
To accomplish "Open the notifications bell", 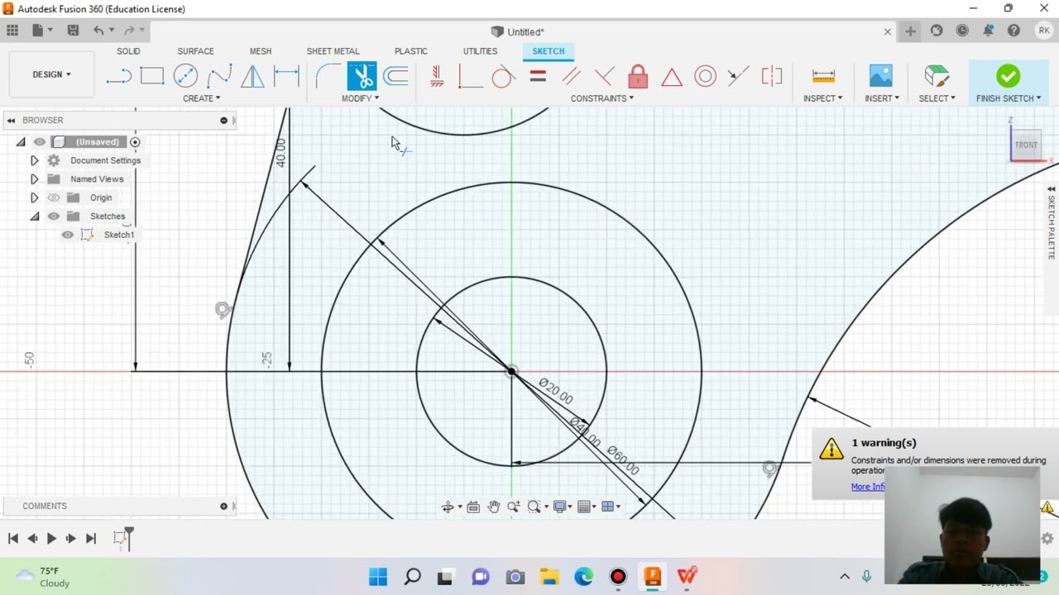I will 988,31.
